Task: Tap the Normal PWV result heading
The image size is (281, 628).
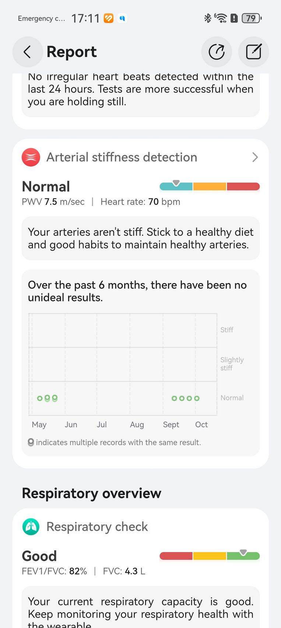Action: coord(46,186)
